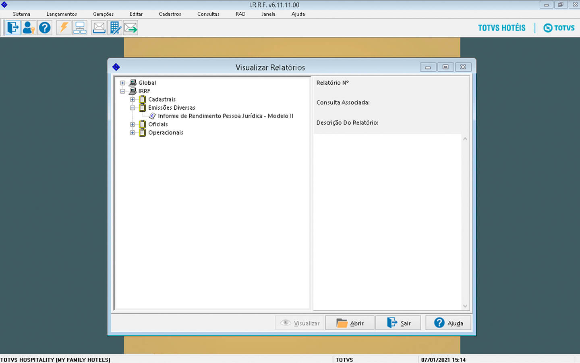The height and width of the screenshot is (363, 580).
Task: Click the Ajuda button in dialog
Action: [448, 323]
